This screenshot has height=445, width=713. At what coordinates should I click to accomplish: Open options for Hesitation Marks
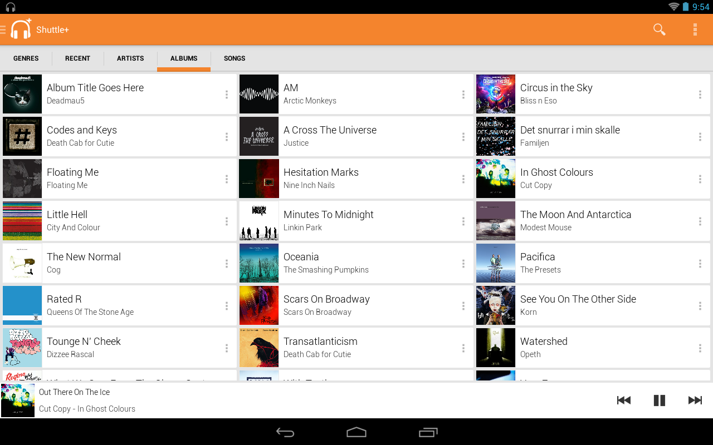[463, 179]
